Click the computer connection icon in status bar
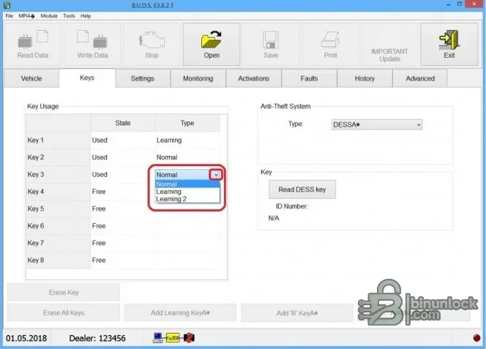 tap(158, 337)
